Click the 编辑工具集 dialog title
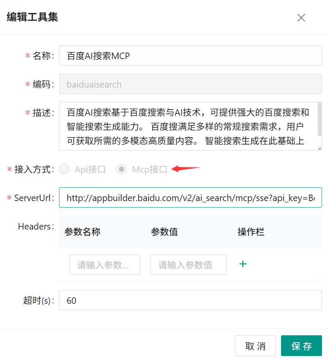328x359 pixels. 32,17
